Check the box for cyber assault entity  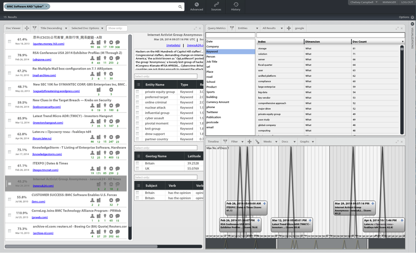tap(137, 118)
